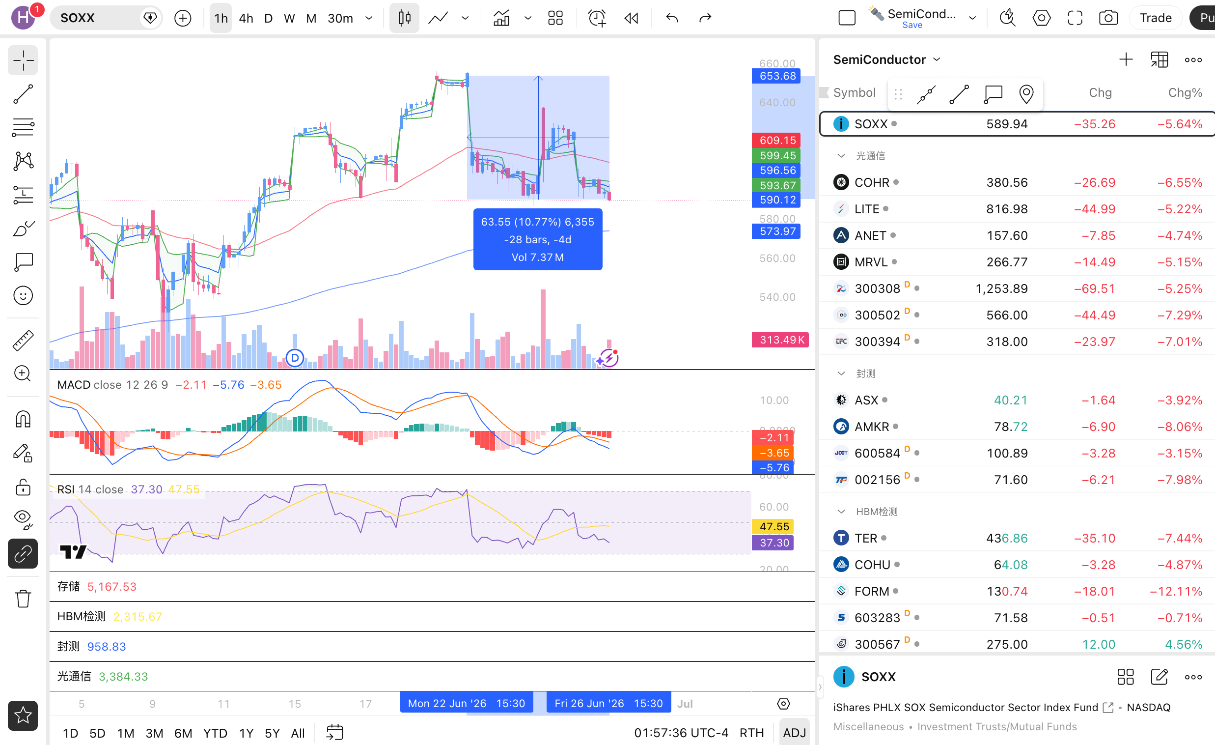Open the Trade button
Screen dimensions: 1215x745
point(1156,18)
